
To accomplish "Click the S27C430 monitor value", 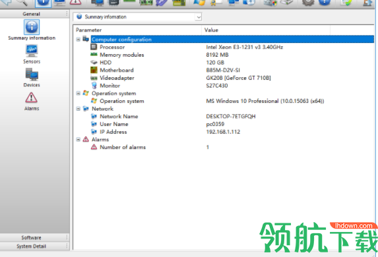I will click(217, 86).
